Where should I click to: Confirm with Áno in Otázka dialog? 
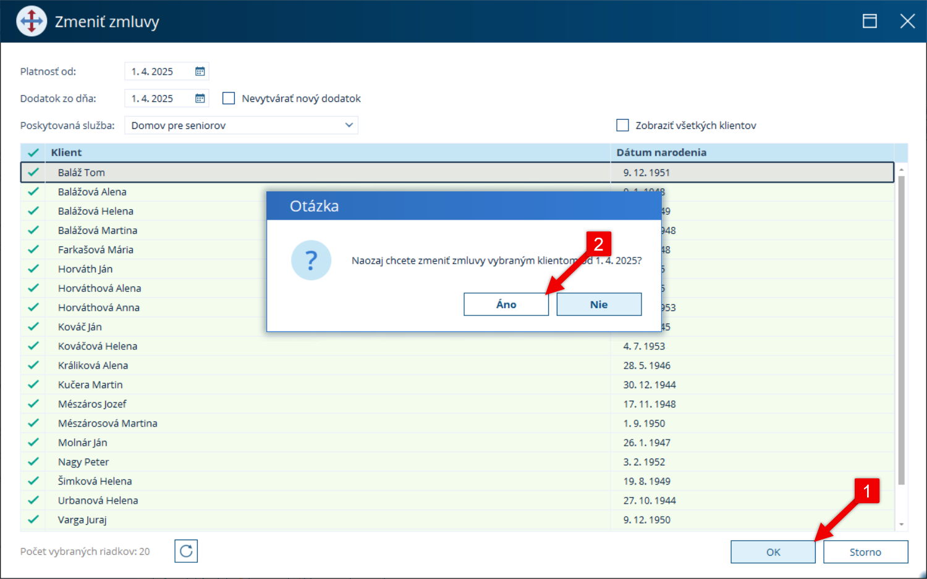506,304
